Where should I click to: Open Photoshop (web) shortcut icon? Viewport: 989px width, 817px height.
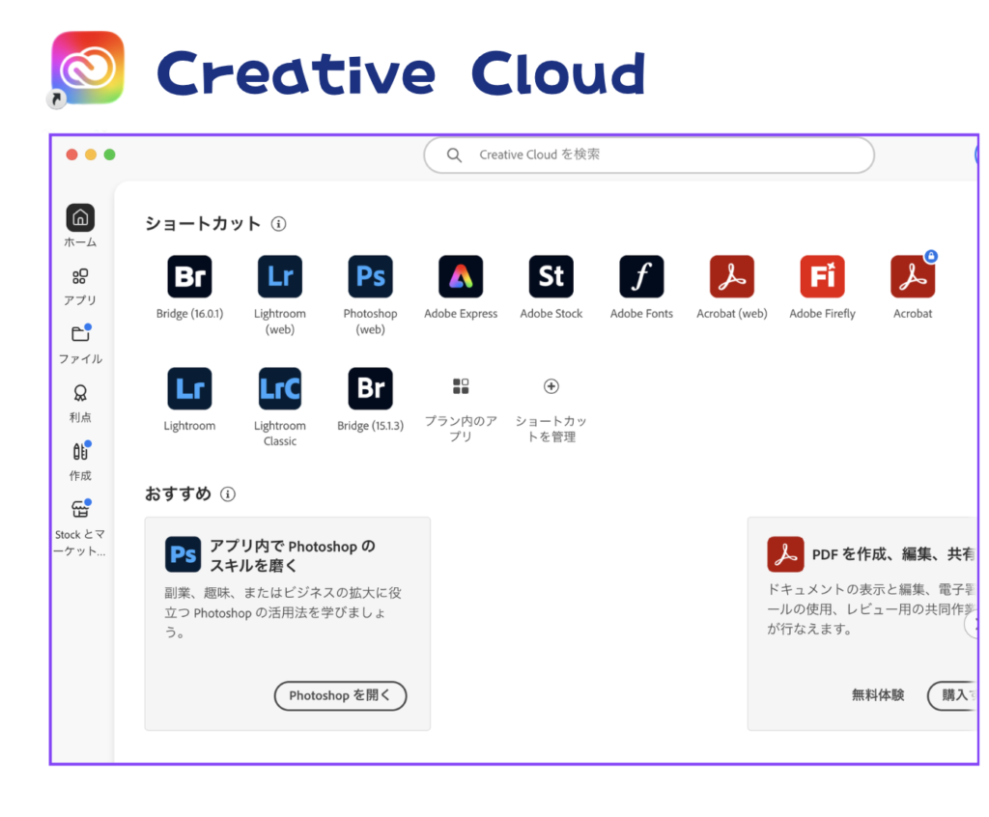(x=371, y=277)
